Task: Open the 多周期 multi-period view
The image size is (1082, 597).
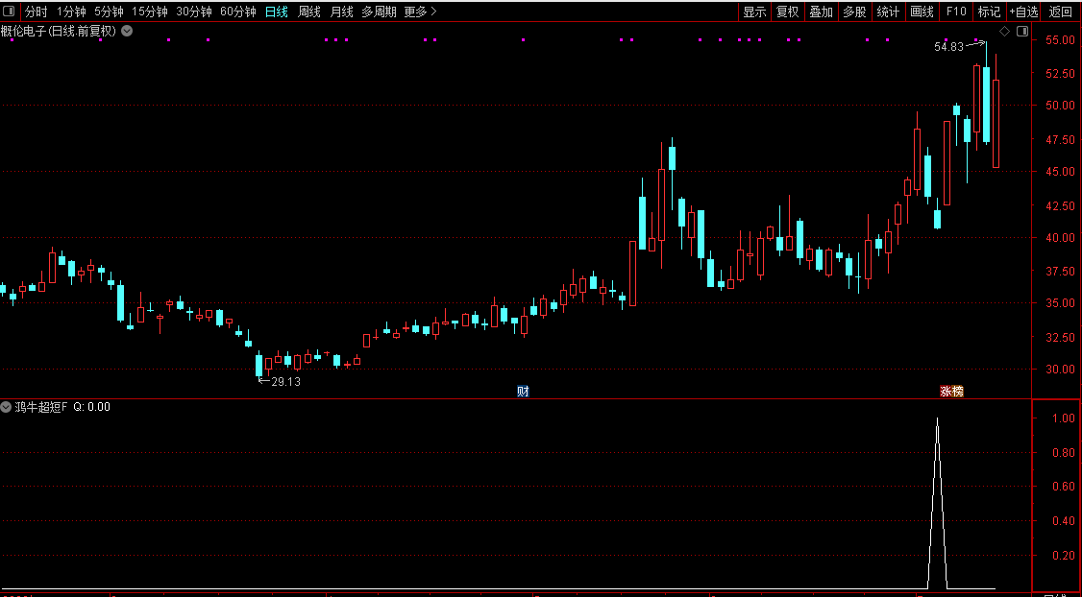Action: tap(379, 12)
